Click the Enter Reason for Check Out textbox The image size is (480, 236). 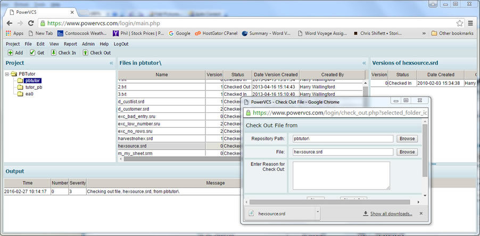(x=341, y=175)
